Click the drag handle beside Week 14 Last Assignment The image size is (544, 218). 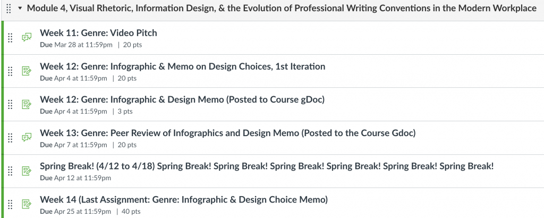click(x=10, y=205)
